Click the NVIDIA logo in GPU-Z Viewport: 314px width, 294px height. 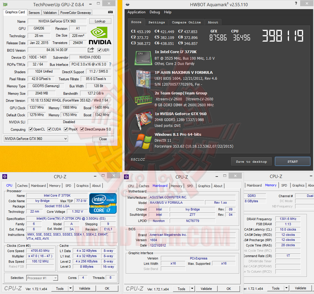coord(100,36)
